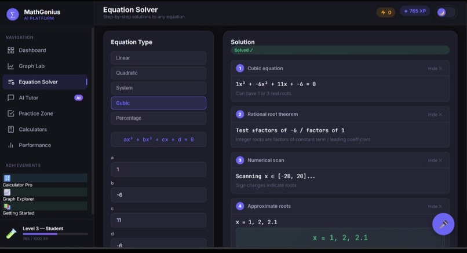467x253 pixels.
Task: Navigate to Practice Zone
Action: click(x=45, y=113)
